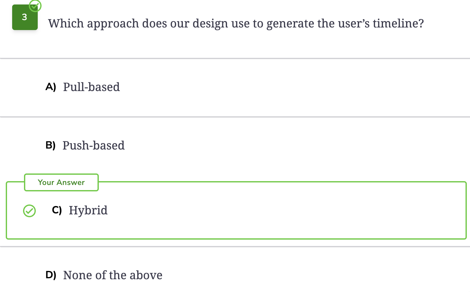The width and height of the screenshot is (470, 292).
Task: Click the checkmark icon on the badge corner
Action: [x=35, y=5]
